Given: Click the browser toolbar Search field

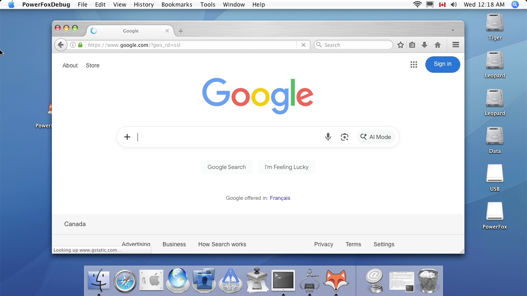Looking at the screenshot, I should coord(353,45).
